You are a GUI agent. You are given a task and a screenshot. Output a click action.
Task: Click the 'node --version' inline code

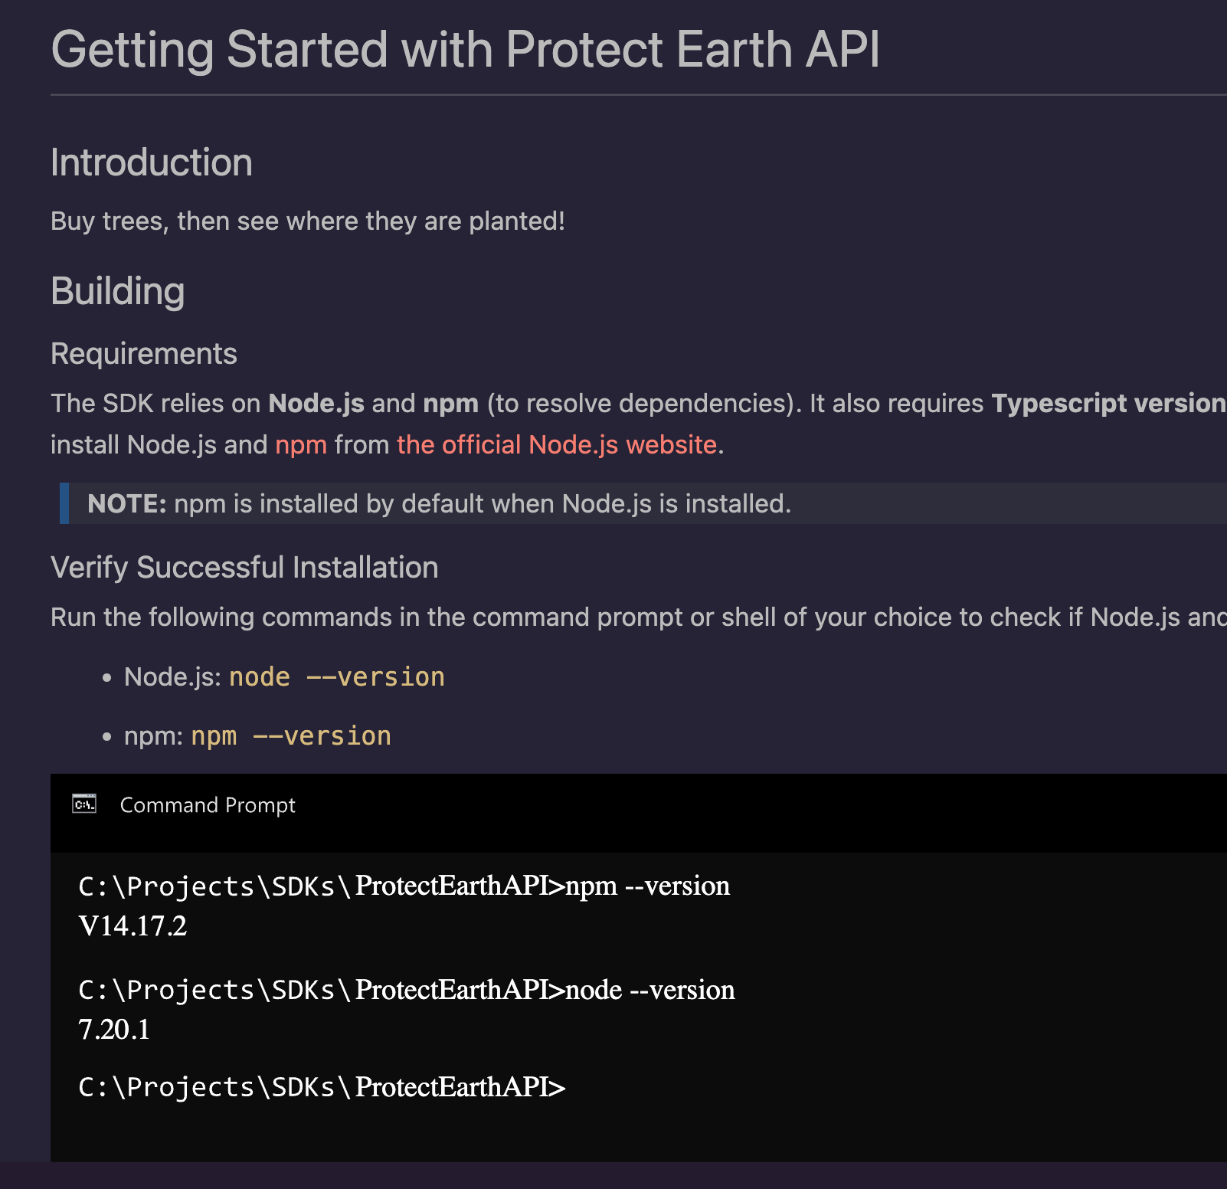pyautogui.click(x=337, y=677)
